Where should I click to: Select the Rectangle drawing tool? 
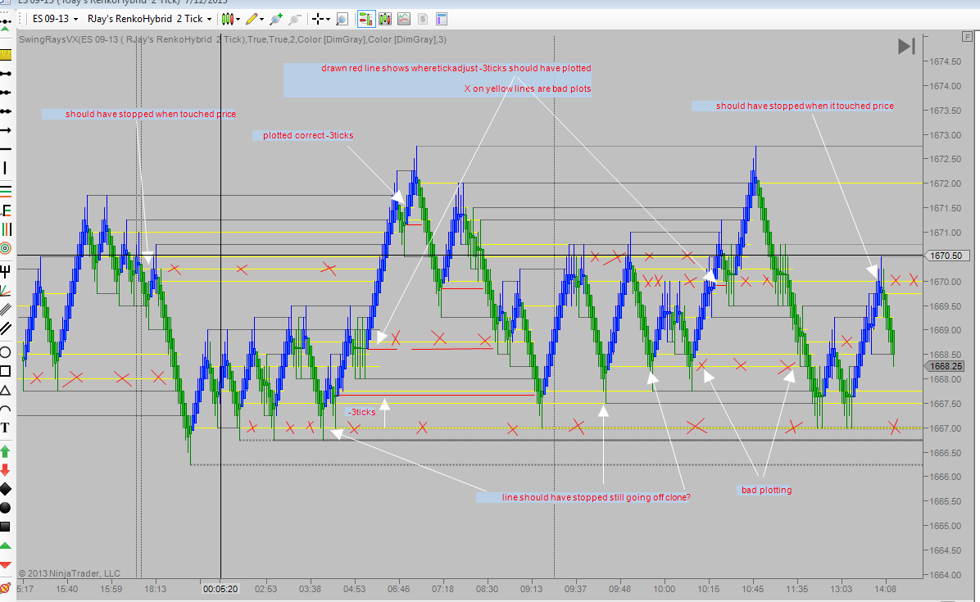(5, 371)
